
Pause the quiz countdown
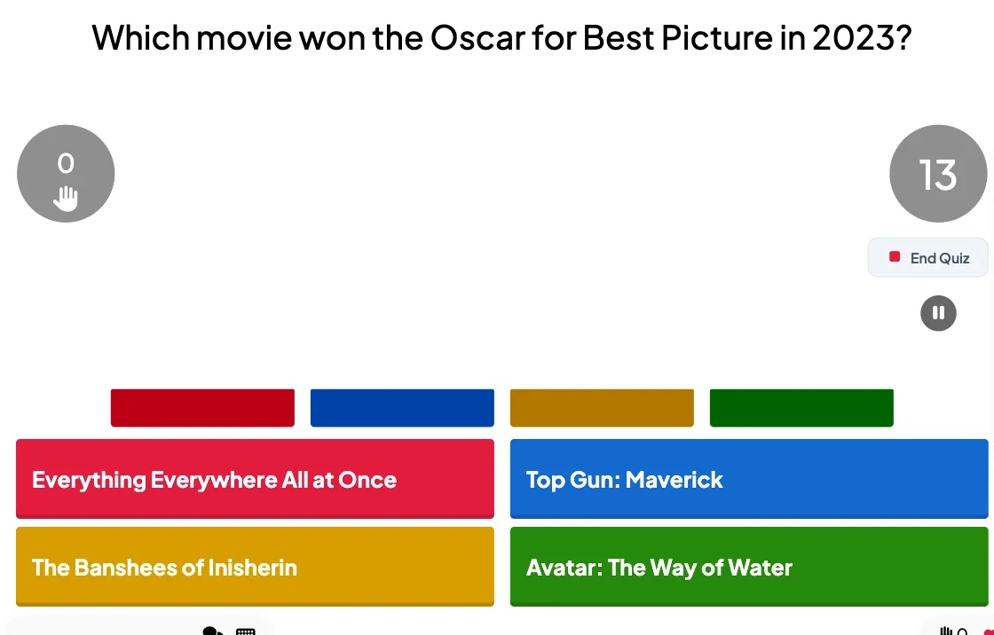938,313
